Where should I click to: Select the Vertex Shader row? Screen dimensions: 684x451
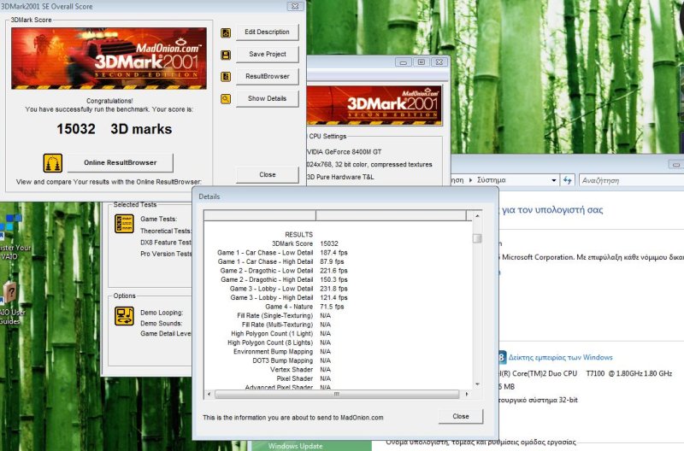click(x=300, y=370)
